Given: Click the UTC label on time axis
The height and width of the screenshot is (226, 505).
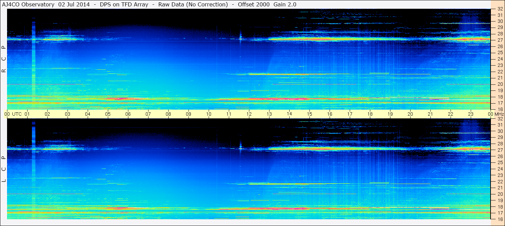Looking at the screenshot, I should click(17, 114).
